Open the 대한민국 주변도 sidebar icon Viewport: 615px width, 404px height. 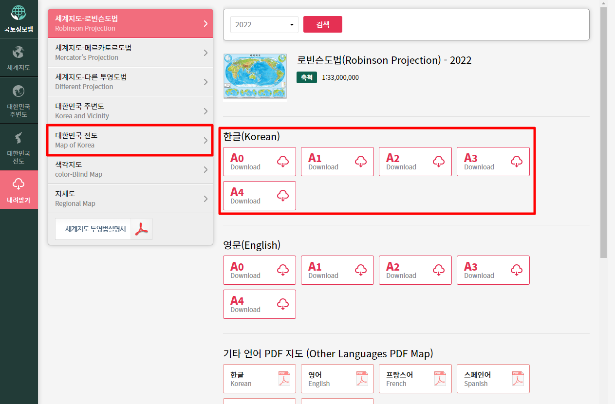19,91
